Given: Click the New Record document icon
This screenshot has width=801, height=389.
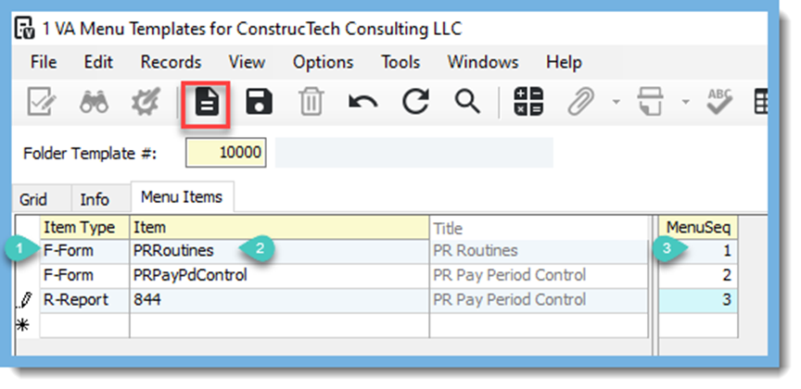Looking at the screenshot, I should point(207,102).
